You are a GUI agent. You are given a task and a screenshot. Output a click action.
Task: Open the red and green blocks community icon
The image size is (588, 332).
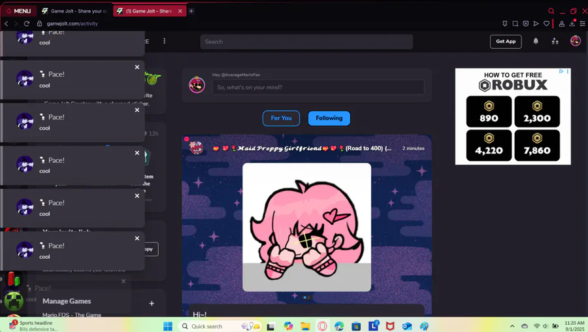(14, 279)
